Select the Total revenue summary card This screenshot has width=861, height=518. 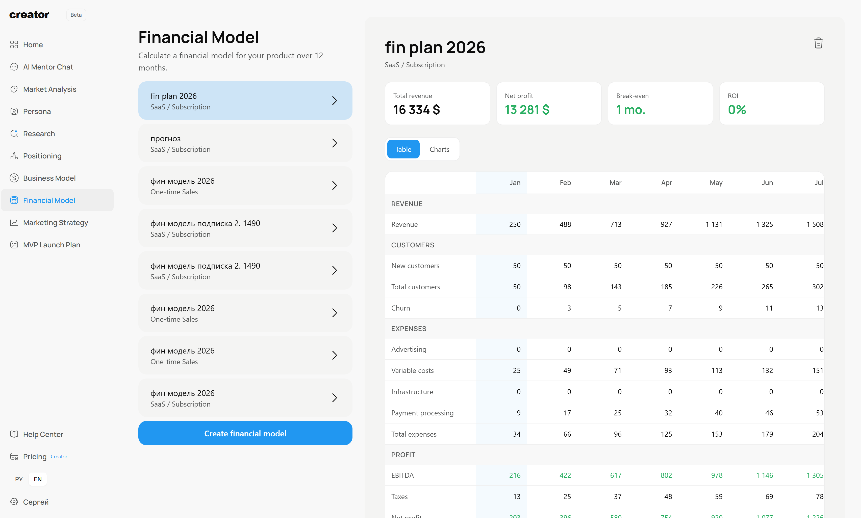pos(437,103)
